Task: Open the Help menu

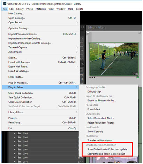Action: (x=70, y=9)
